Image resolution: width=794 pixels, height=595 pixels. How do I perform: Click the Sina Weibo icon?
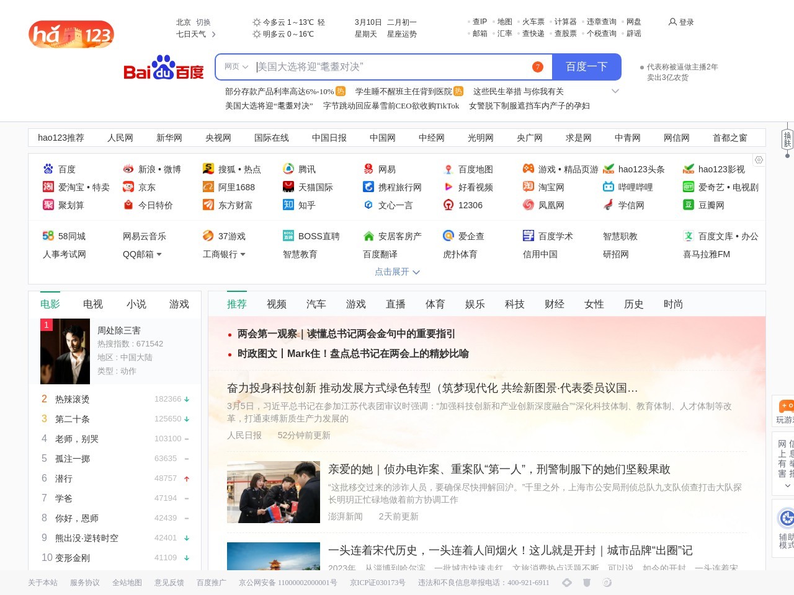coord(128,169)
